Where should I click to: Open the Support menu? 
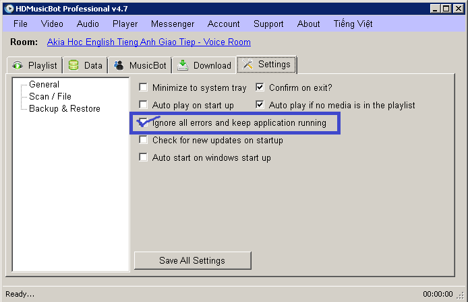[x=268, y=24]
